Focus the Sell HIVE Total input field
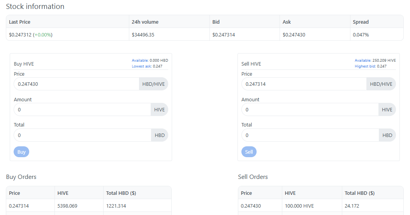The width and height of the screenshot is (410, 215). (x=310, y=135)
